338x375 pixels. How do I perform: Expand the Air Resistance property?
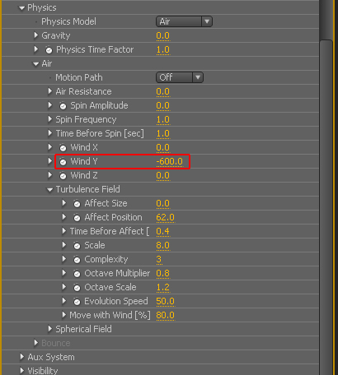pos(49,91)
